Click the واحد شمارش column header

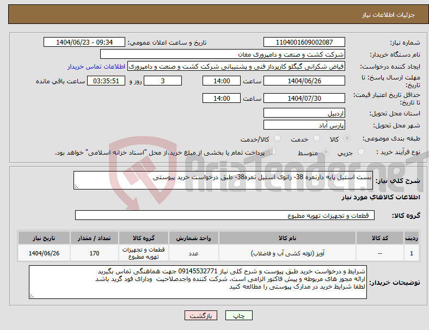pos(193,238)
